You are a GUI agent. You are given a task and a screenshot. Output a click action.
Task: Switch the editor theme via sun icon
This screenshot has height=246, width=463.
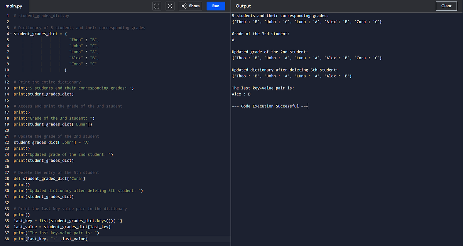click(170, 6)
